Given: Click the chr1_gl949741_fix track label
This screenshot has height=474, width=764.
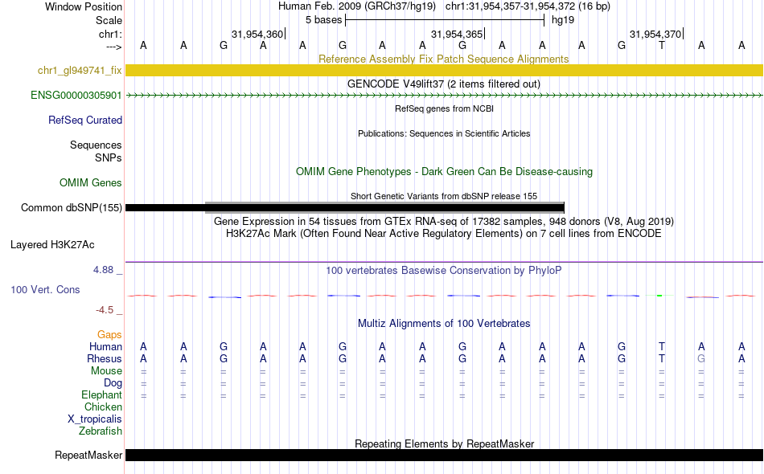Looking at the screenshot, I should tap(80, 70).
